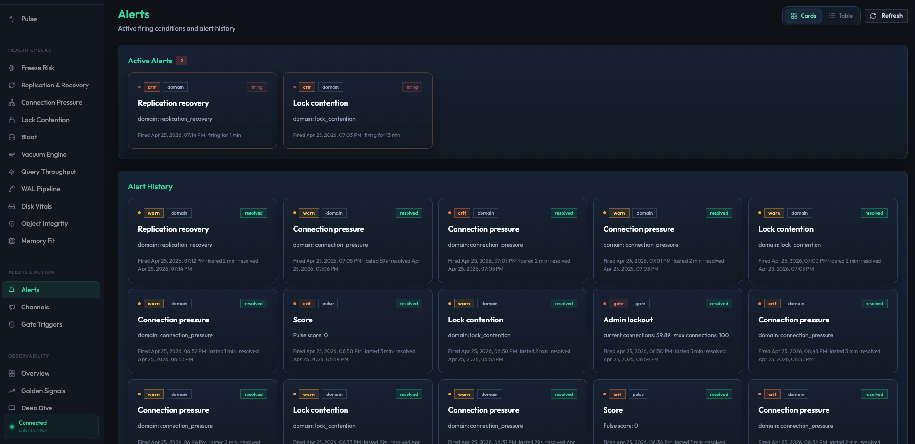This screenshot has width=915, height=444.
Task: Click the Active Alerts heading
Action: (150, 61)
